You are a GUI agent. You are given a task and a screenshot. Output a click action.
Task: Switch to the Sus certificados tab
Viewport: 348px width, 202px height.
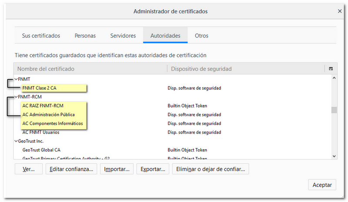pos(41,36)
